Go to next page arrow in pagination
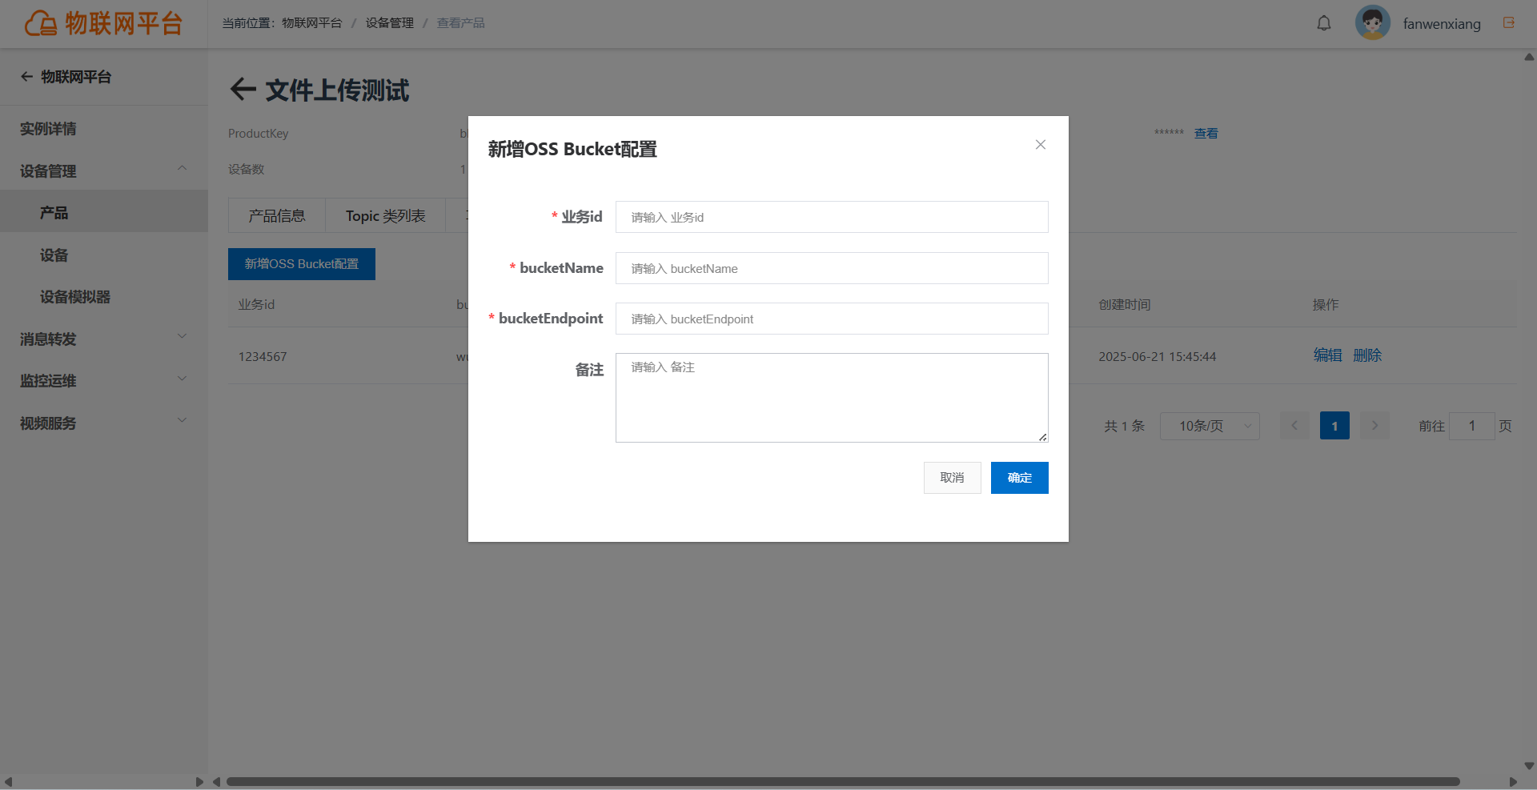Viewport: 1537px width, 790px height. click(1374, 426)
